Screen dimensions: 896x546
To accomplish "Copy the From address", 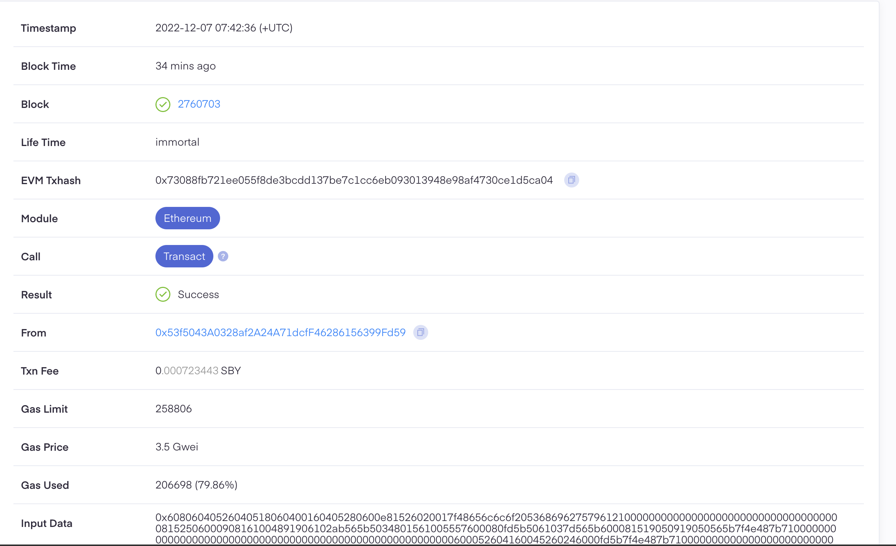I will [x=420, y=332].
